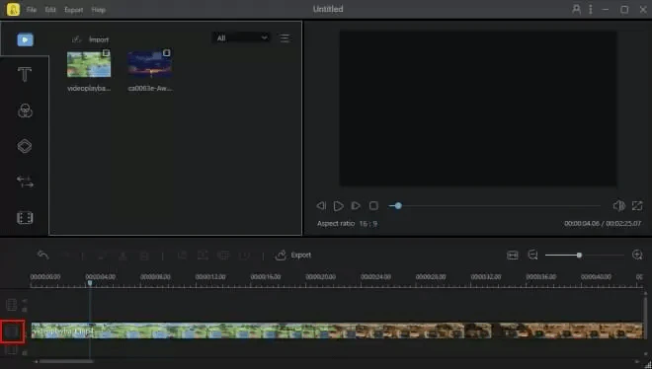Click the upper overlay track icon
This screenshot has height=369, width=652.
tap(11, 305)
